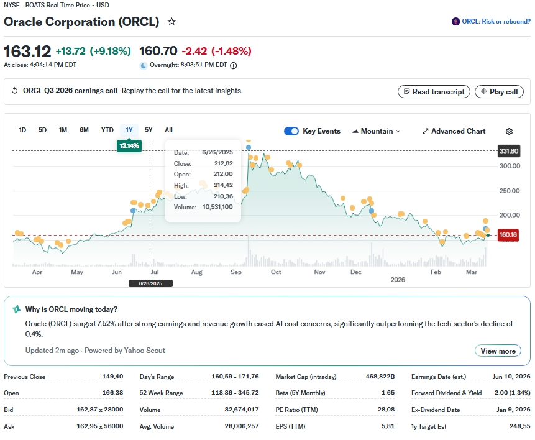Select the 5D chart range tab
This screenshot has height=440, width=535.
42,130
